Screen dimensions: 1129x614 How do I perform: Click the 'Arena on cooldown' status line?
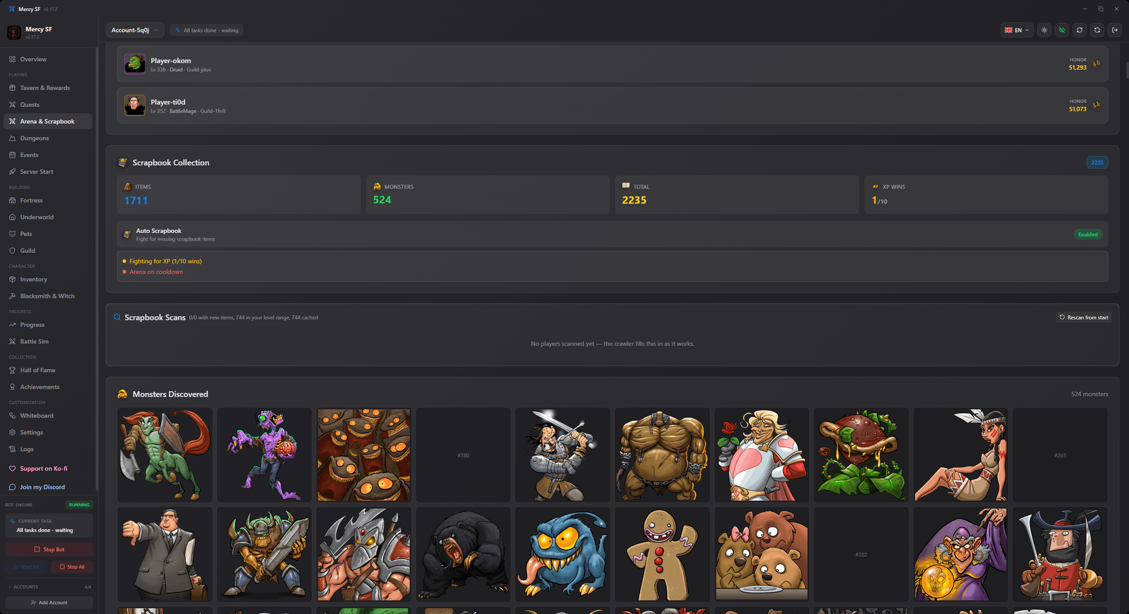tap(156, 272)
